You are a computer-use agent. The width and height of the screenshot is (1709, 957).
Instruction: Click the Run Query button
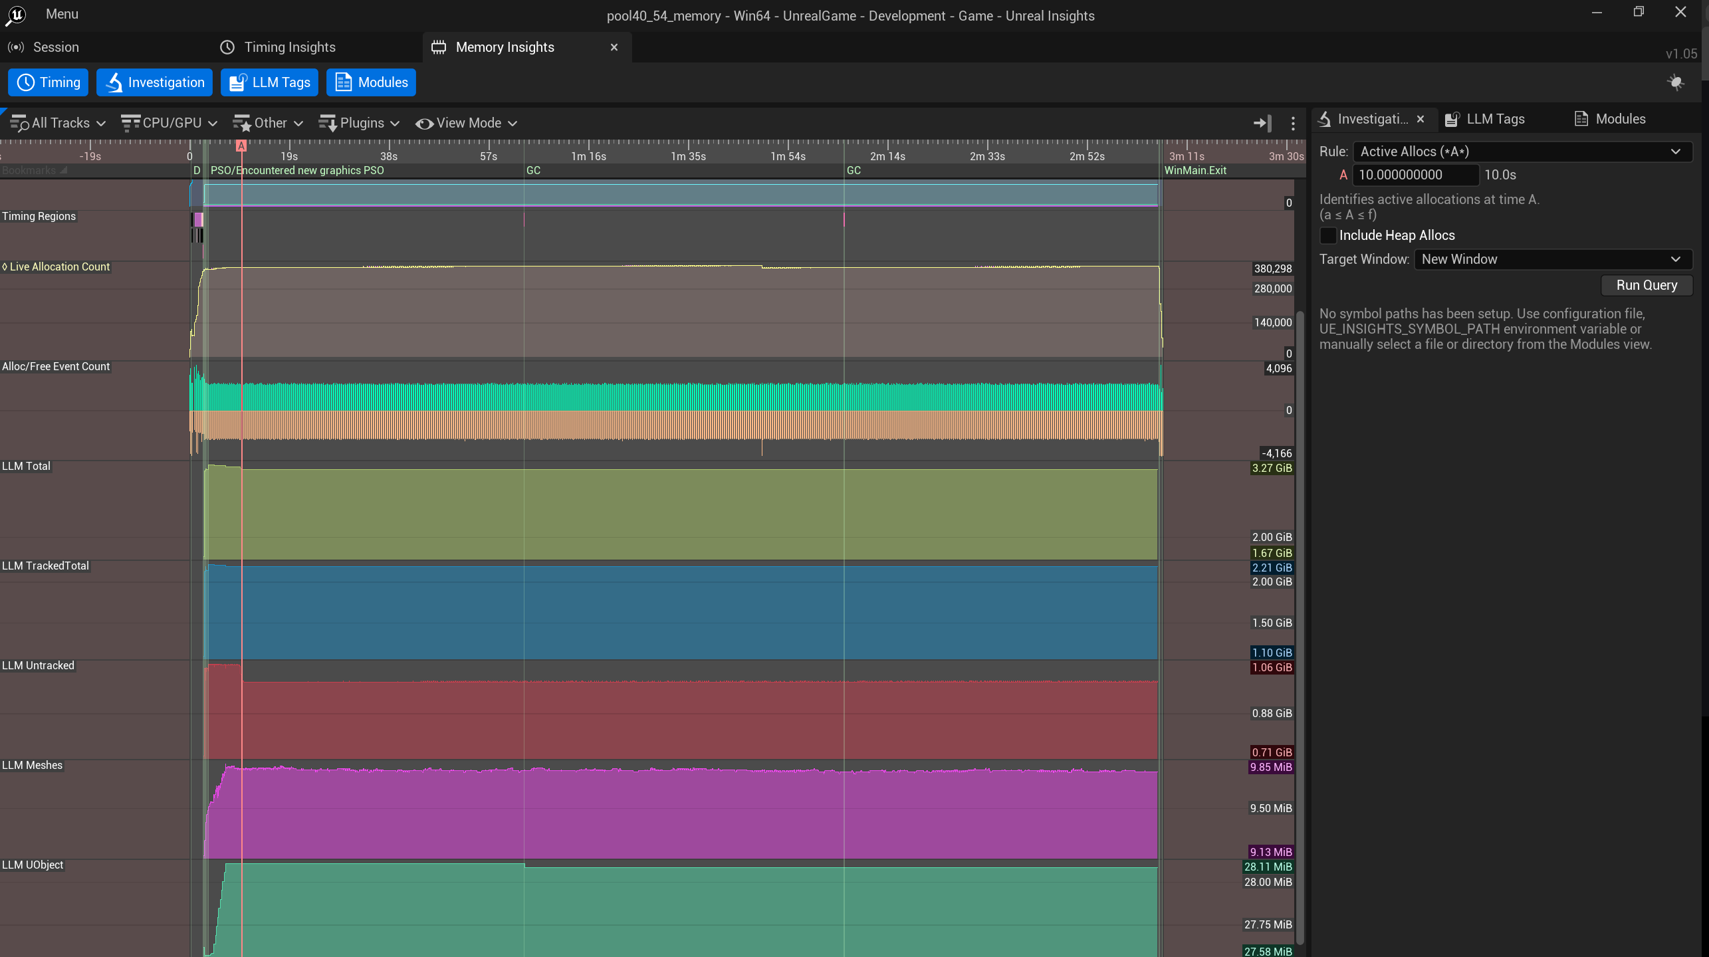pos(1647,285)
